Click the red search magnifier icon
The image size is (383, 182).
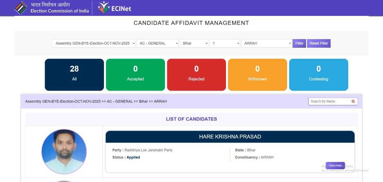(353, 101)
